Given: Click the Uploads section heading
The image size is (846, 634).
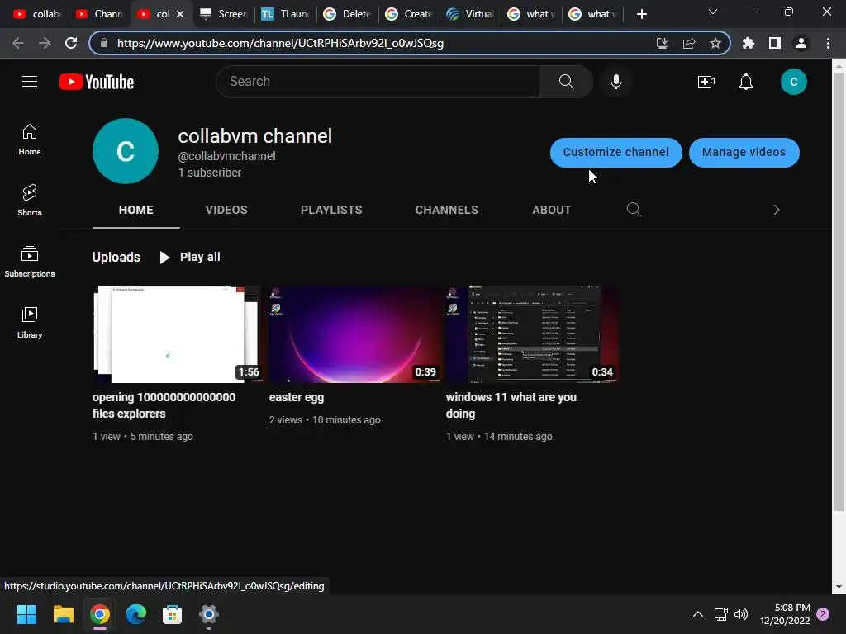Looking at the screenshot, I should tap(116, 258).
